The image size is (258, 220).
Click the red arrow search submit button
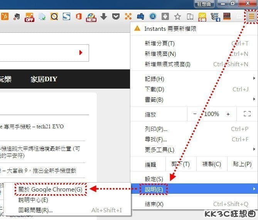pos(81,53)
